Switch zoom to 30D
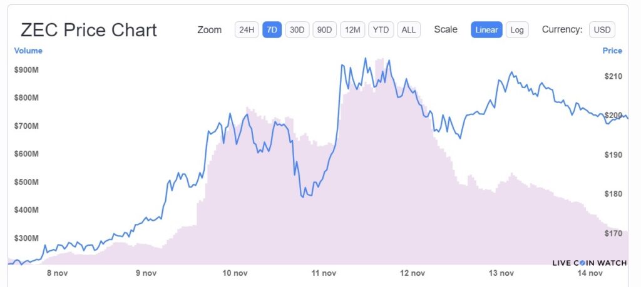The width and height of the screenshot is (641, 287). (x=297, y=30)
